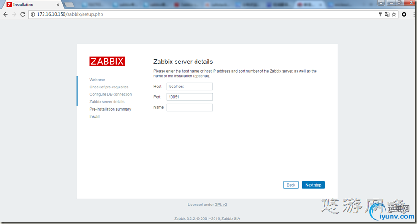Go back with the Back button
The image size is (417, 224).
291,185
